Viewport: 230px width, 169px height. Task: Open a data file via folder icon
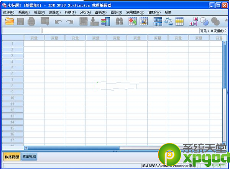click(10, 21)
